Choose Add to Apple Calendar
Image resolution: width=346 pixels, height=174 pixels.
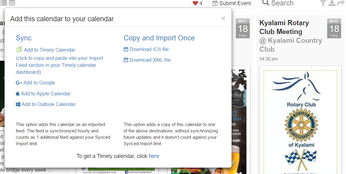pyautogui.click(x=46, y=94)
